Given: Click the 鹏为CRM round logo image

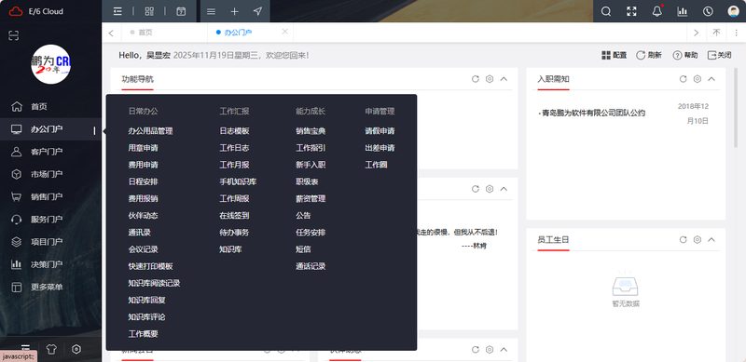Looking at the screenshot, I should (51, 64).
